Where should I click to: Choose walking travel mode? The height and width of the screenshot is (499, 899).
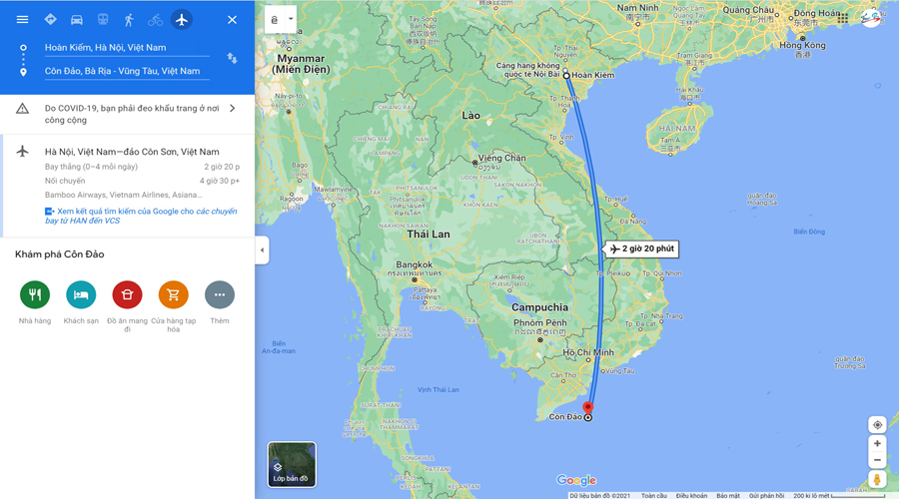point(129,20)
